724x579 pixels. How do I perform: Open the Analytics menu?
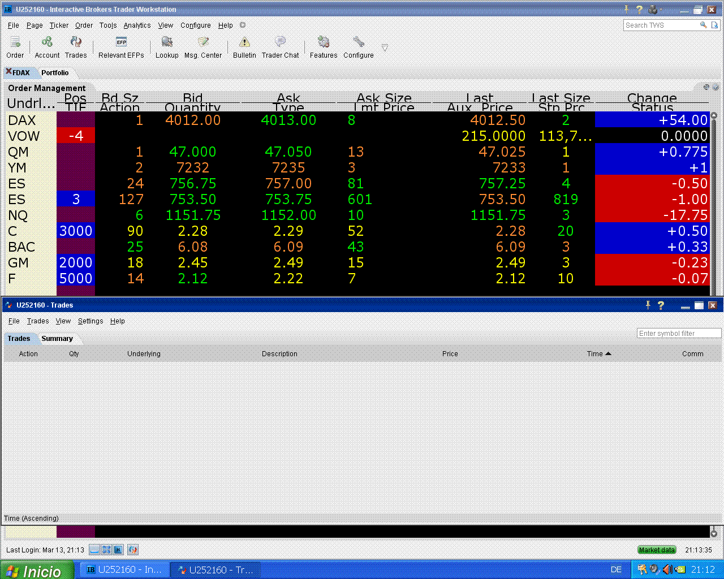137,25
